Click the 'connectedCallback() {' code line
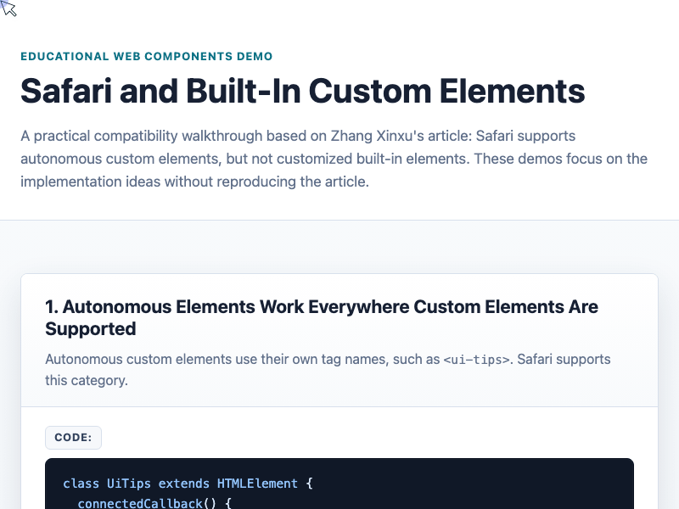The height and width of the screenshot is (509, 679). click(x=154, y=503)
